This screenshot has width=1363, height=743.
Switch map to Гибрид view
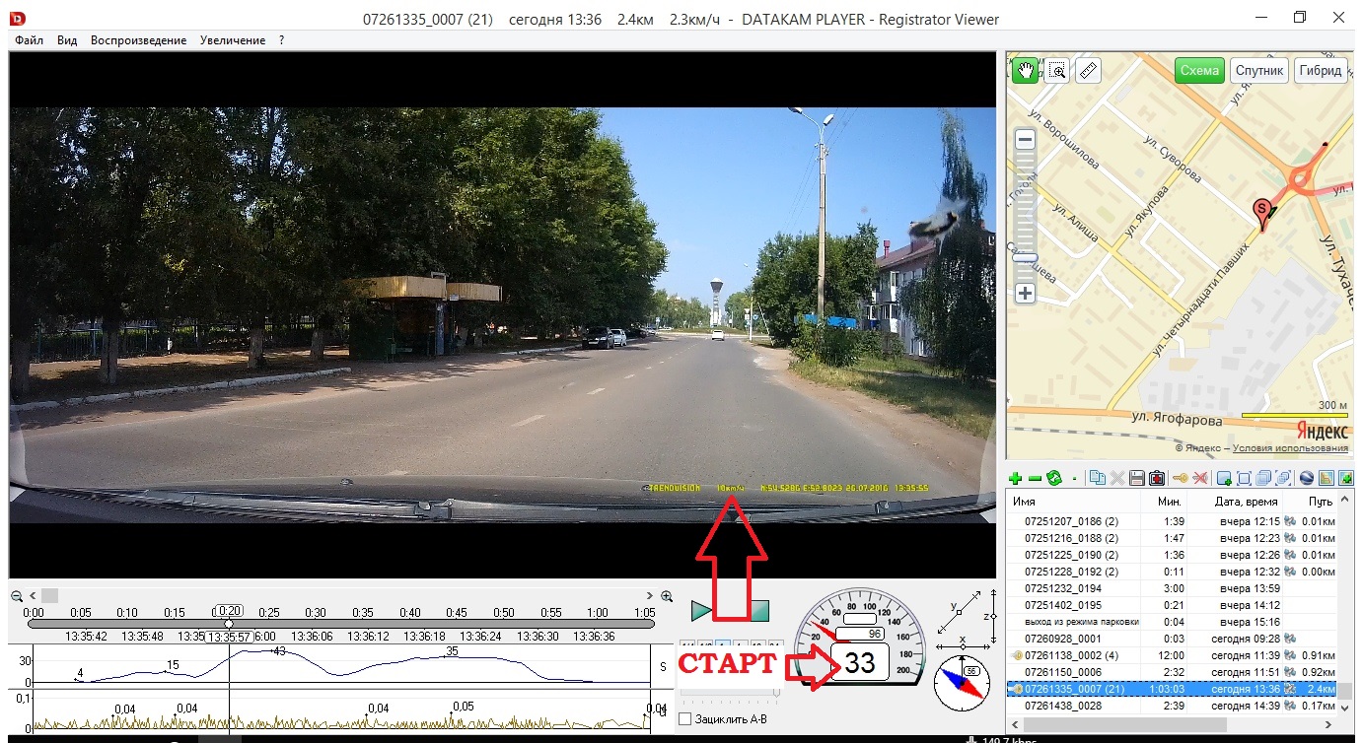point(1320,71)
